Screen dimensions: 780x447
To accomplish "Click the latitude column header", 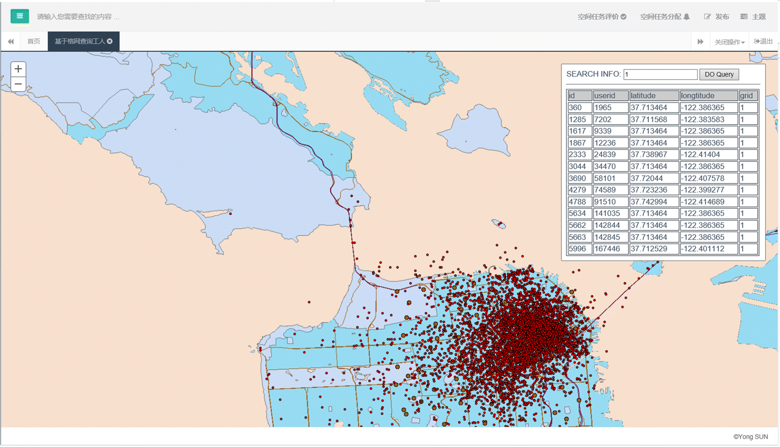I will point(654,96).
